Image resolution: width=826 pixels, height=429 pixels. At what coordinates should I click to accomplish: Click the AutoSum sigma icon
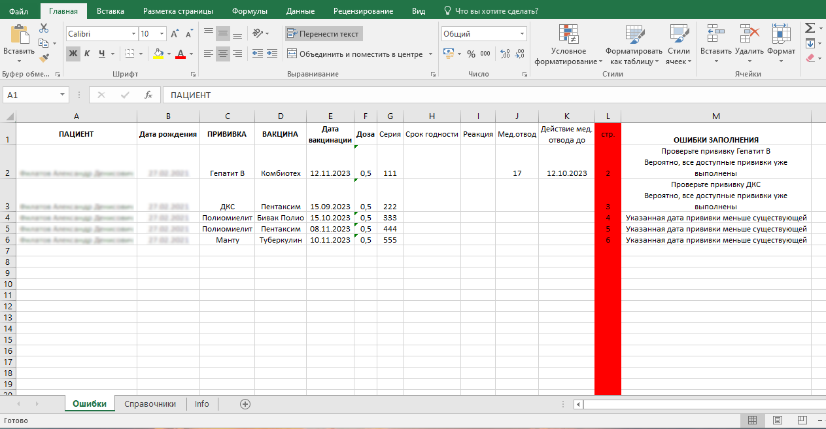tap(810, 28)
